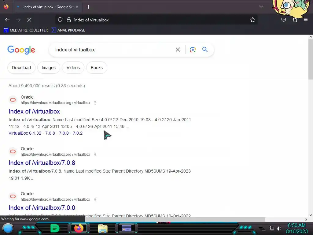
Task: Switch to Firefox in the taskbar
Action: coord(79,228)
